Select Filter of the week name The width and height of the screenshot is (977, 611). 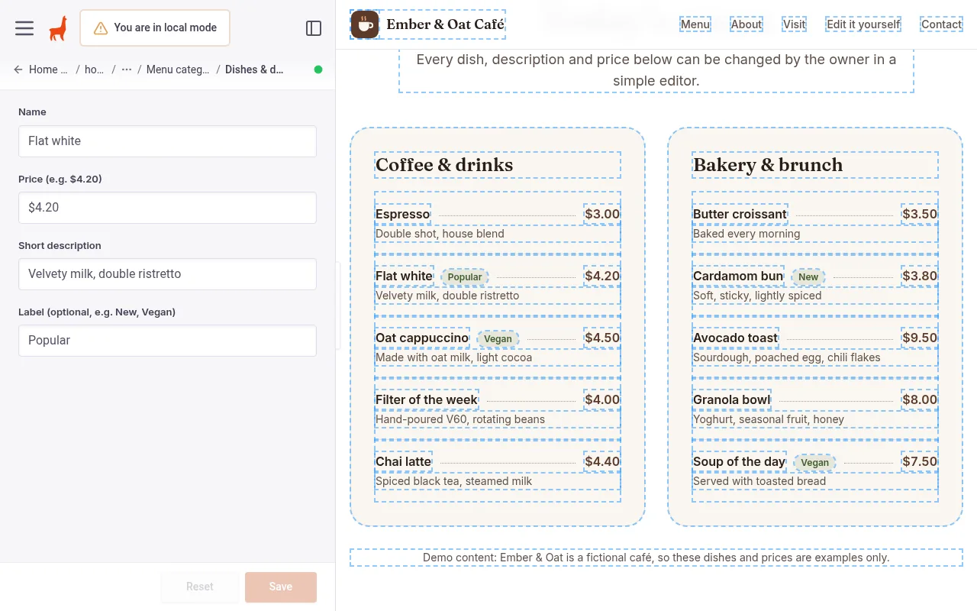[427, 399]
